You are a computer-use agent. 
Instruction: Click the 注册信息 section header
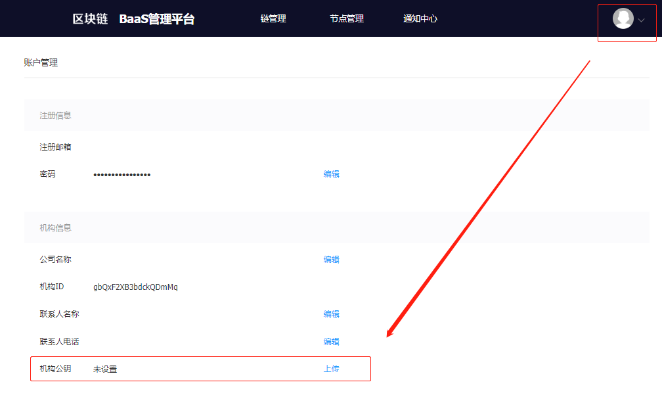pos(55,116)
